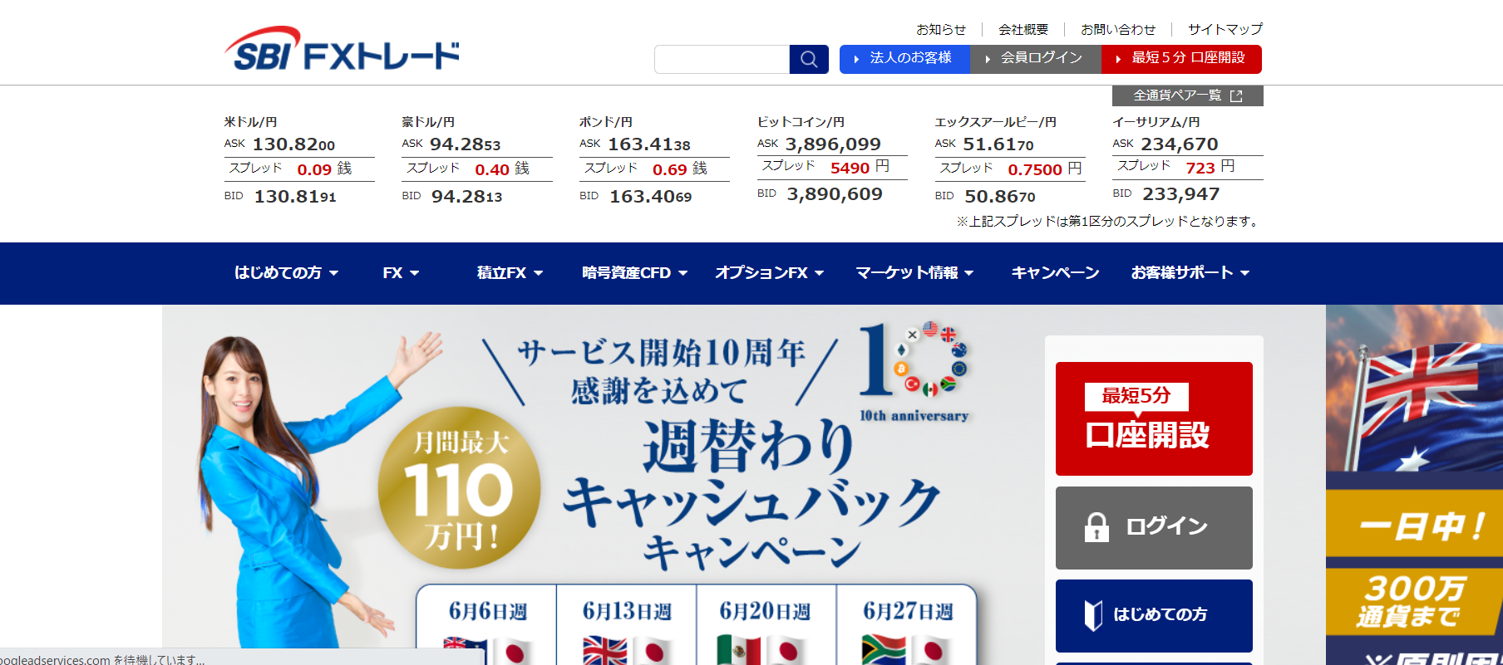Click the 月間最大110万円 gold badge
The width and height of the screenshot is (1503, 665).
tap(459, 488)
